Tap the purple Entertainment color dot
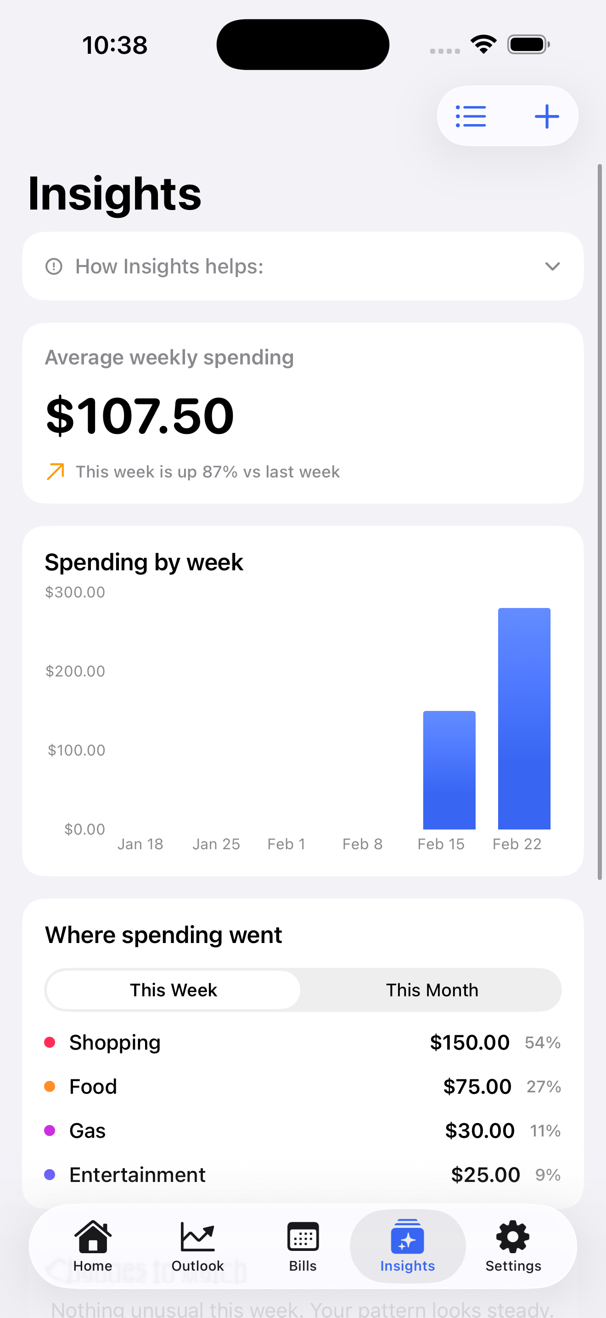 click(x=50, y=1174)
